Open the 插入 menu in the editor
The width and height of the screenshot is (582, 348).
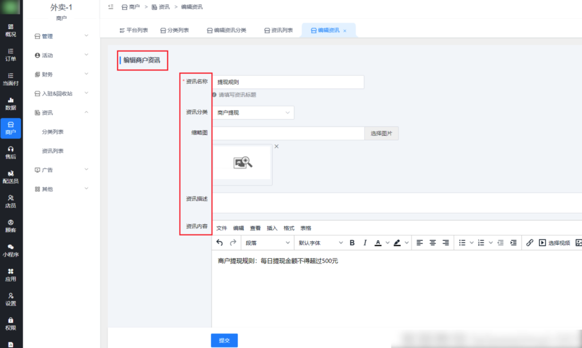(x=272, y=228)
